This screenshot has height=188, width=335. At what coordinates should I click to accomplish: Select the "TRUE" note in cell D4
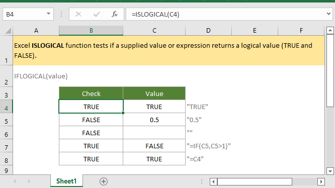pos(208,106)
